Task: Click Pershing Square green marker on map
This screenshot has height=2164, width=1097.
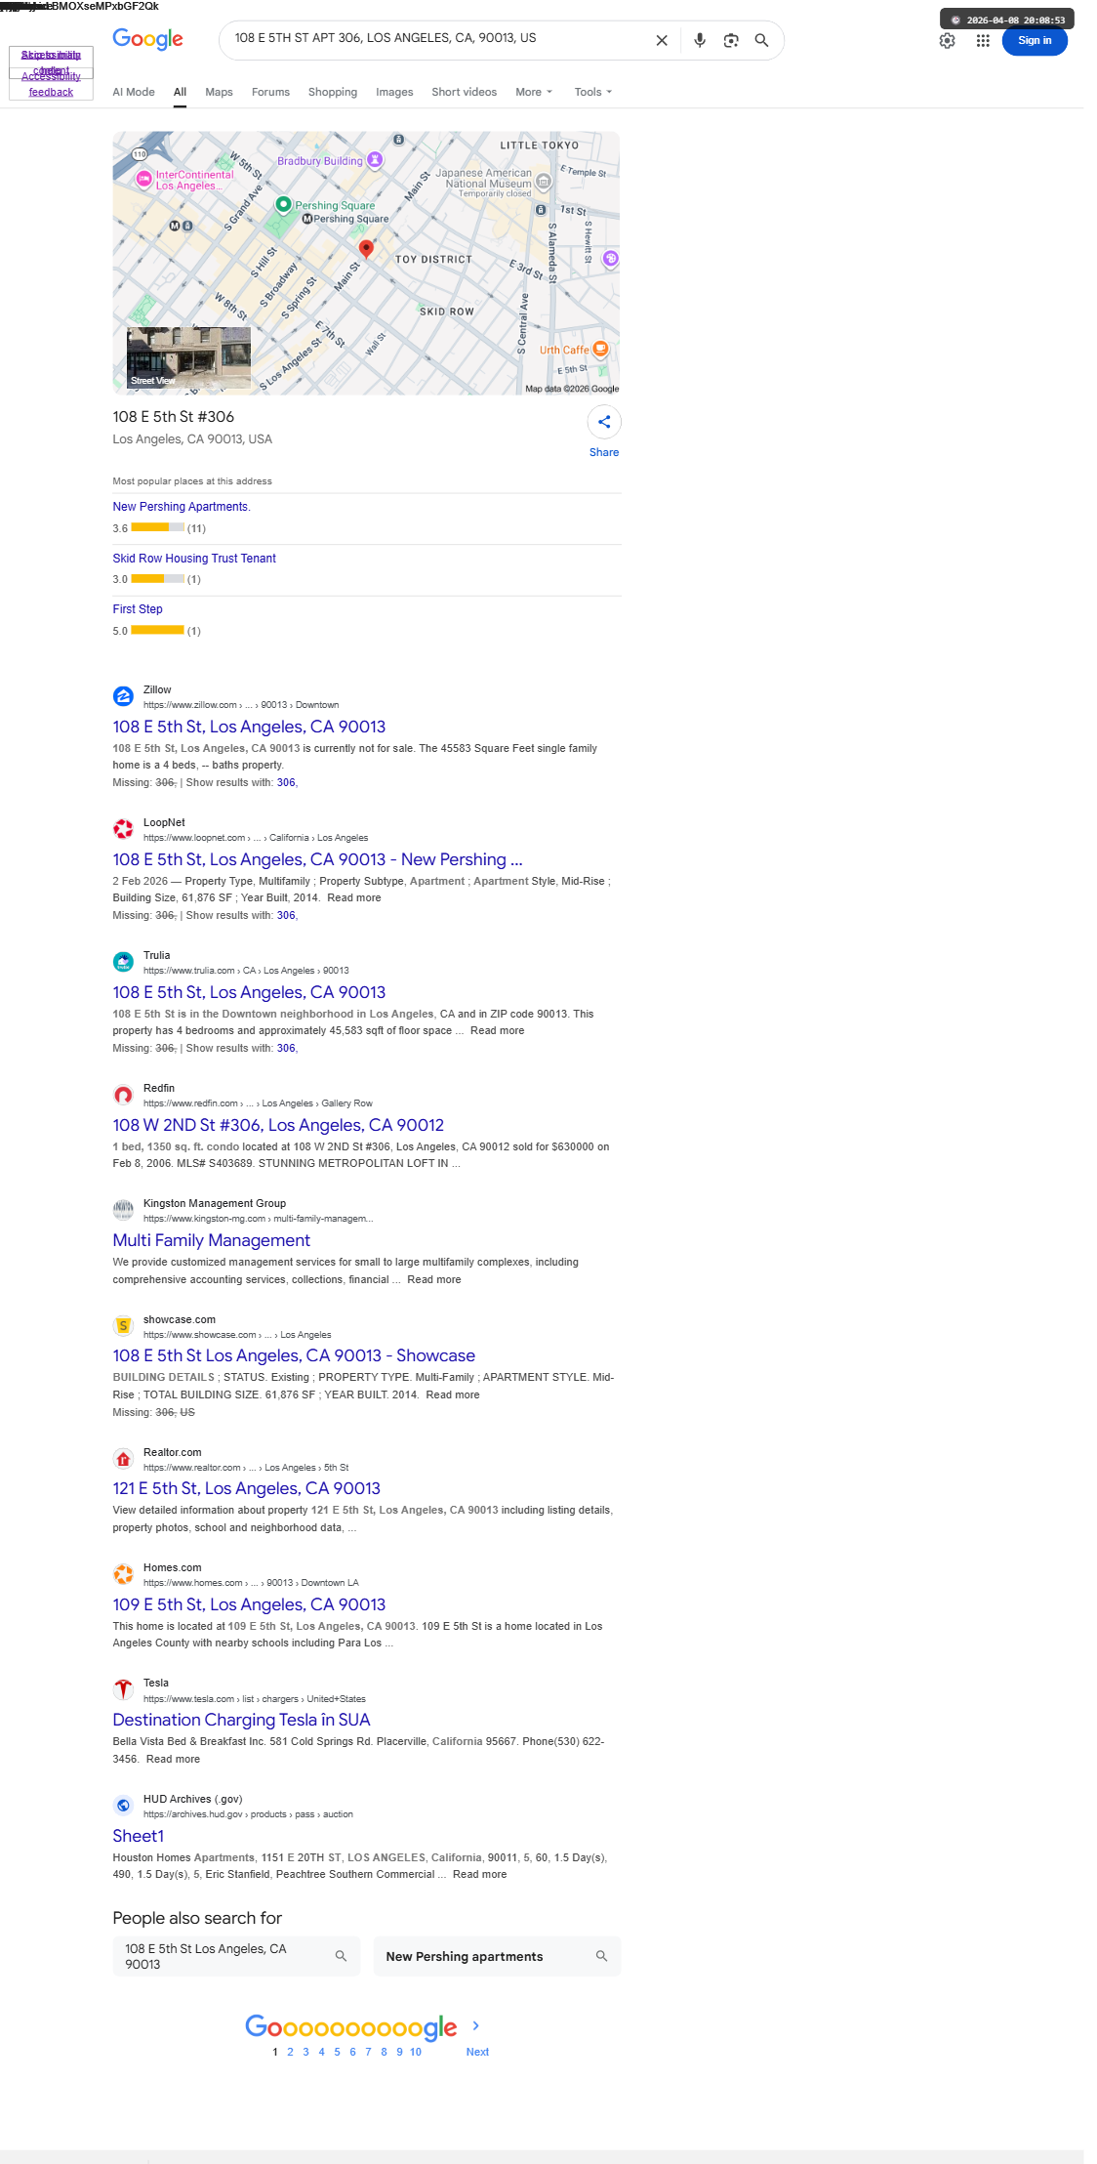Action: coord(283,204)
